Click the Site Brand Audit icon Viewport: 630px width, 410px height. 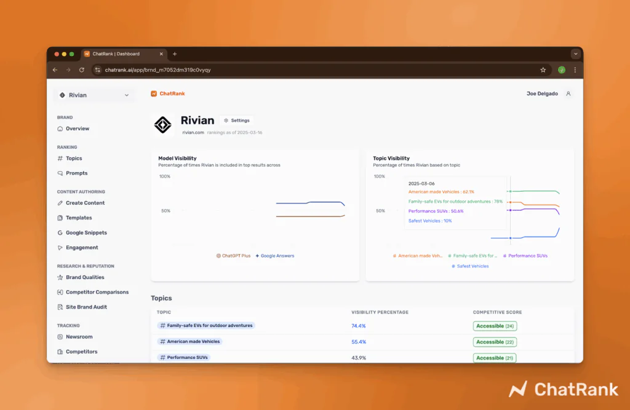[x=60, y=307]
